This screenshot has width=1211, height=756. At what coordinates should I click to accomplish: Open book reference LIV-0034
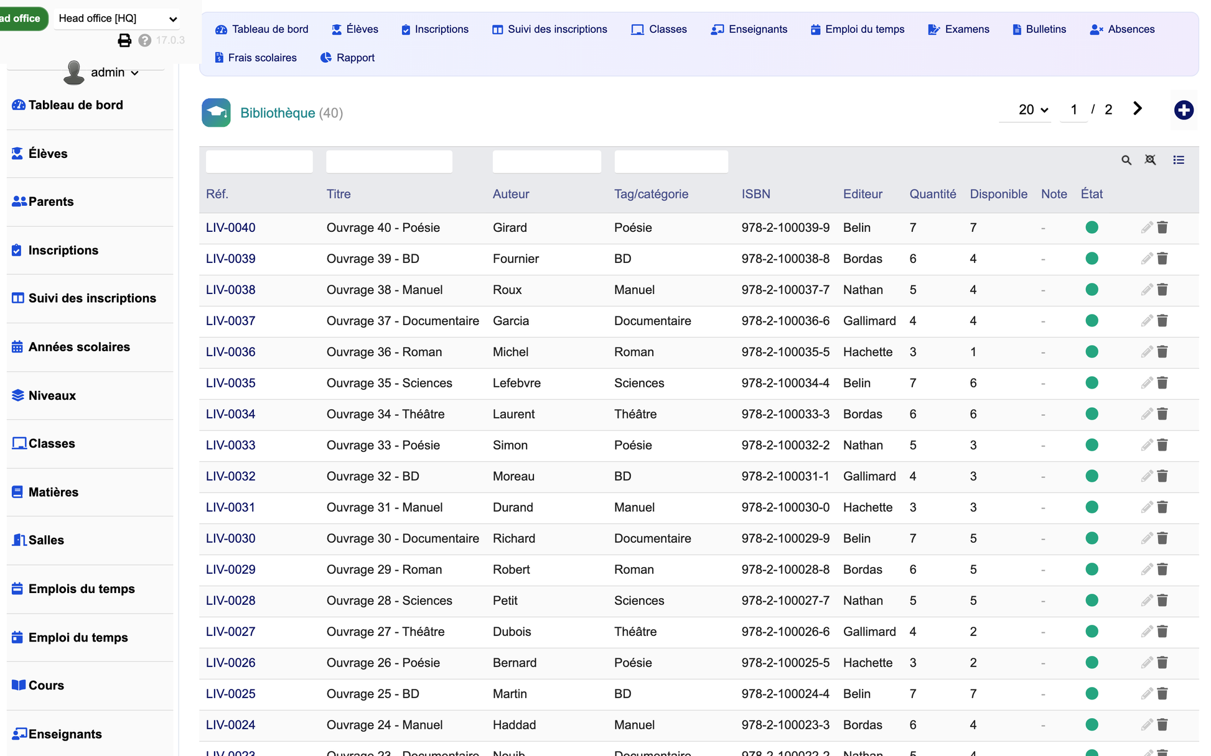point(230,414)
